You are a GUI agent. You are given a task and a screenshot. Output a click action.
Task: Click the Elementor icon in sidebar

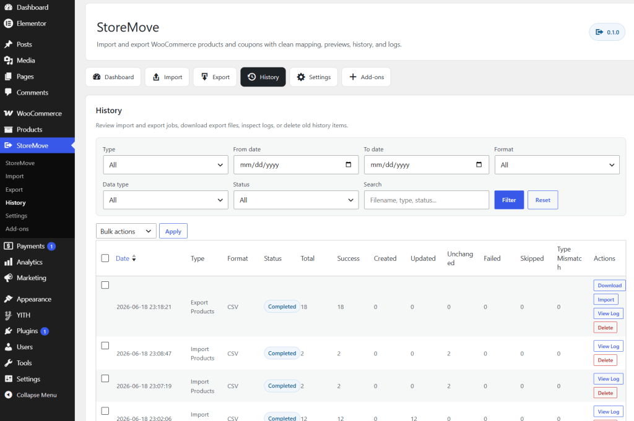click(x=8, y=23)
